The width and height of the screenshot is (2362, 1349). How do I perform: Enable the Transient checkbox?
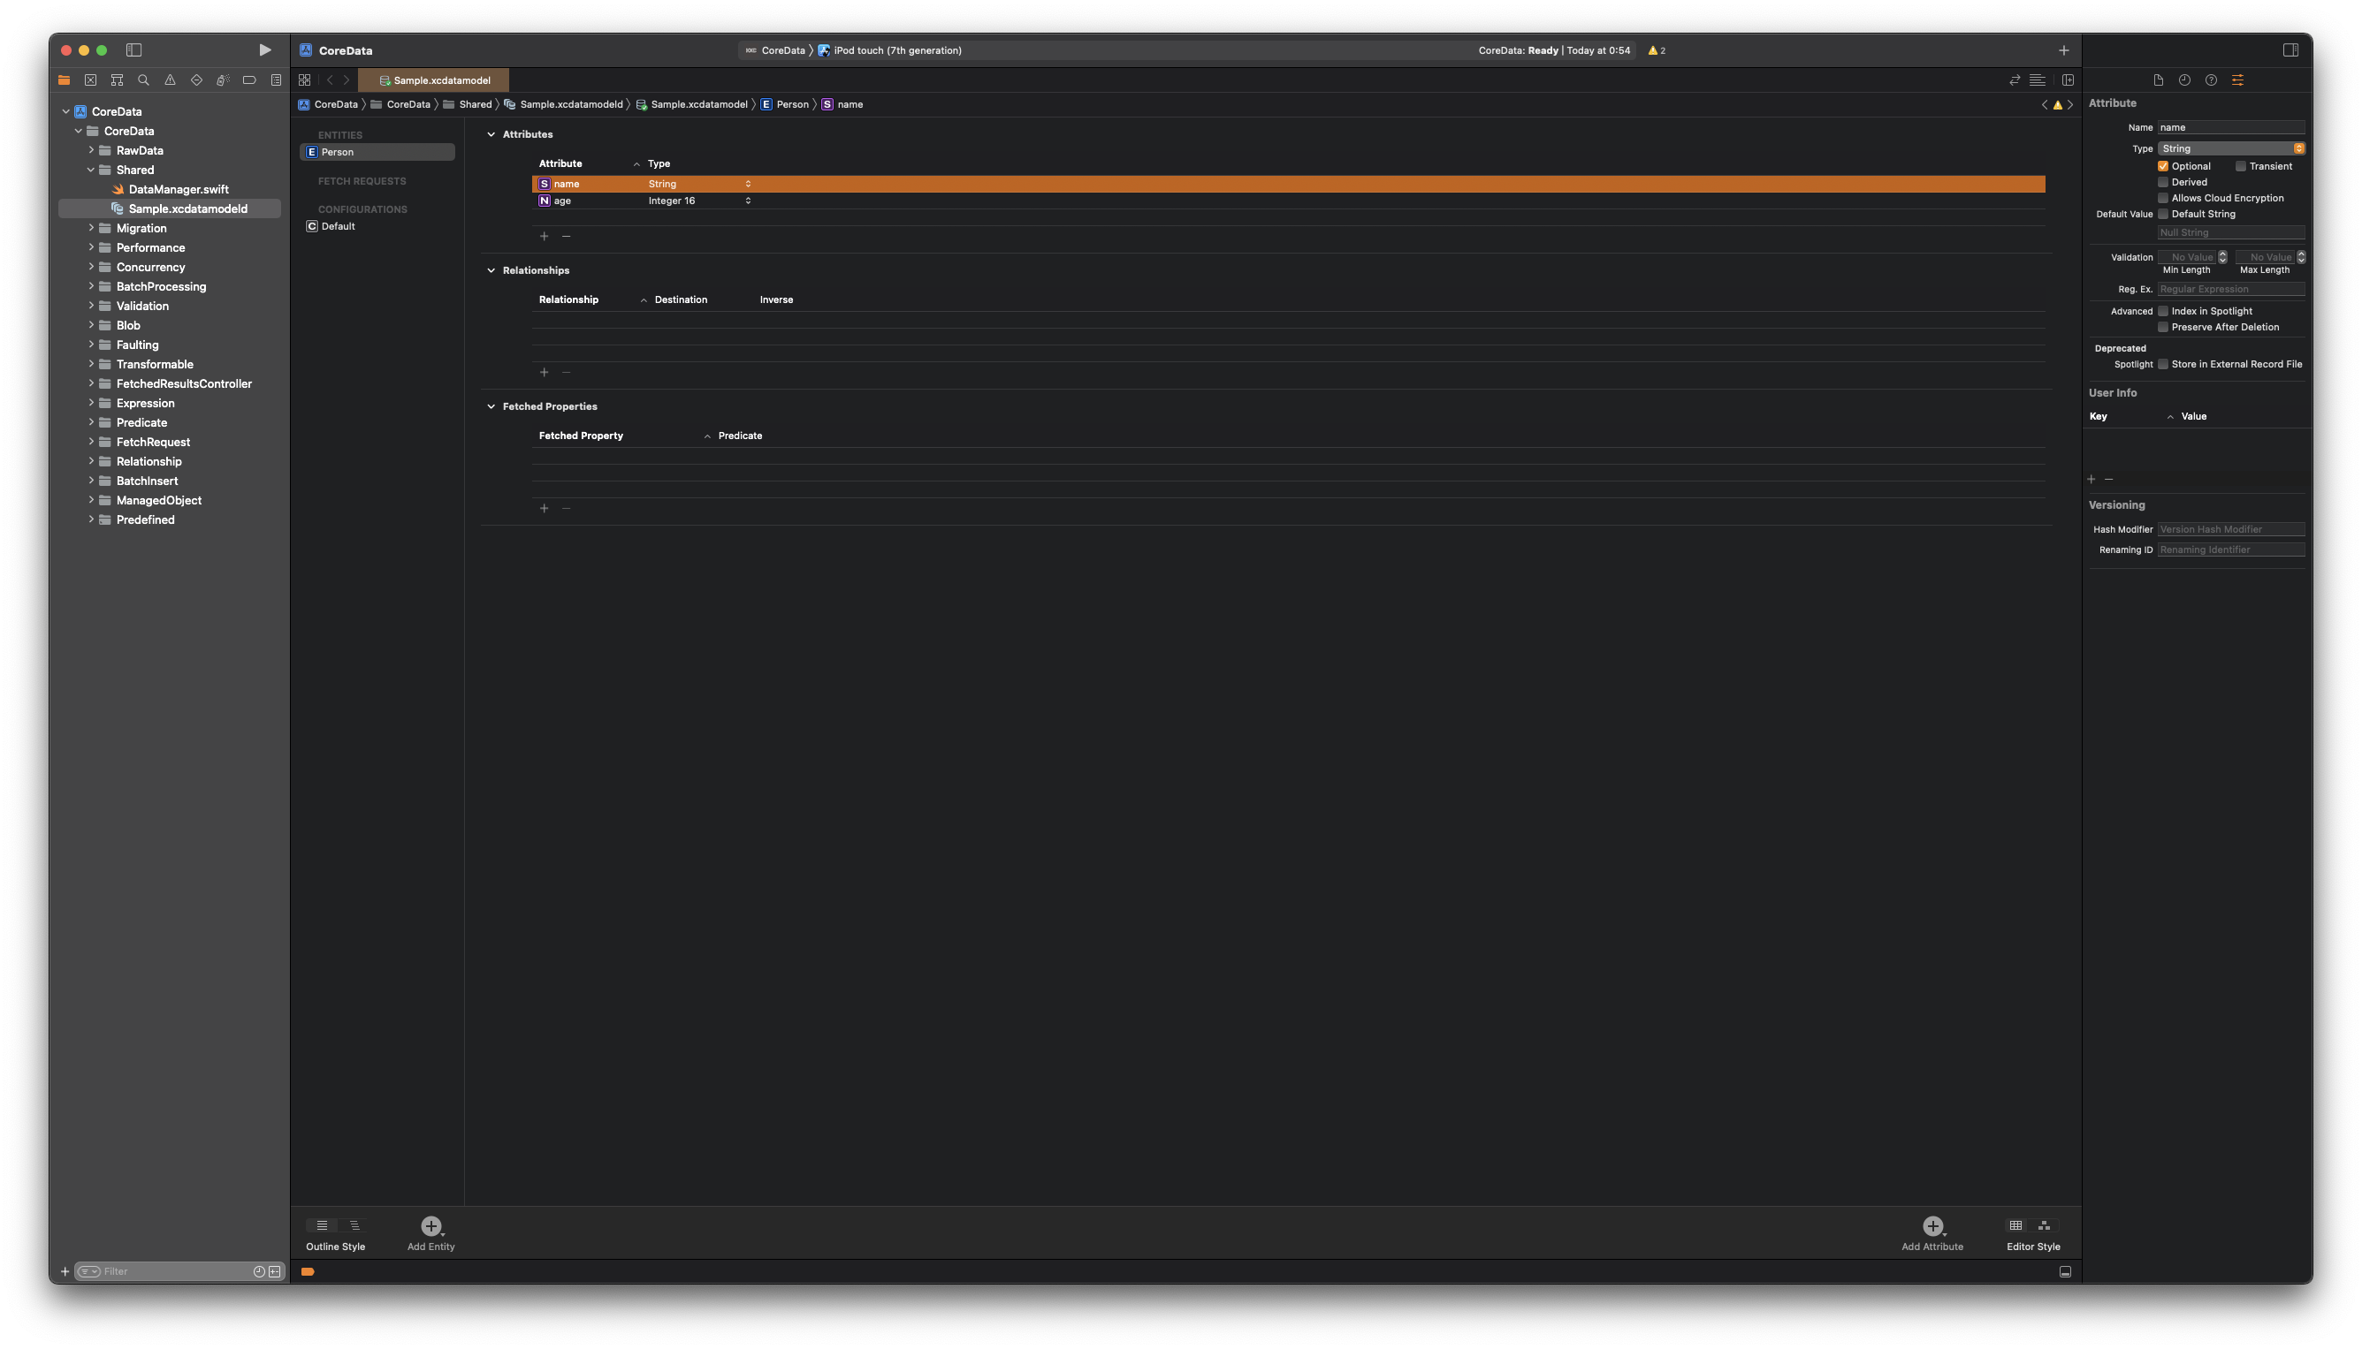tap(2241, 167)
